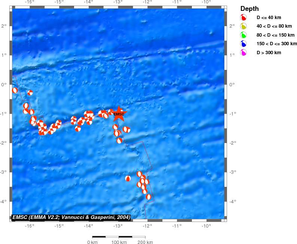Select the red D <= 40 km legend beachball
The image size is (297, 244).
coord(243,18)
